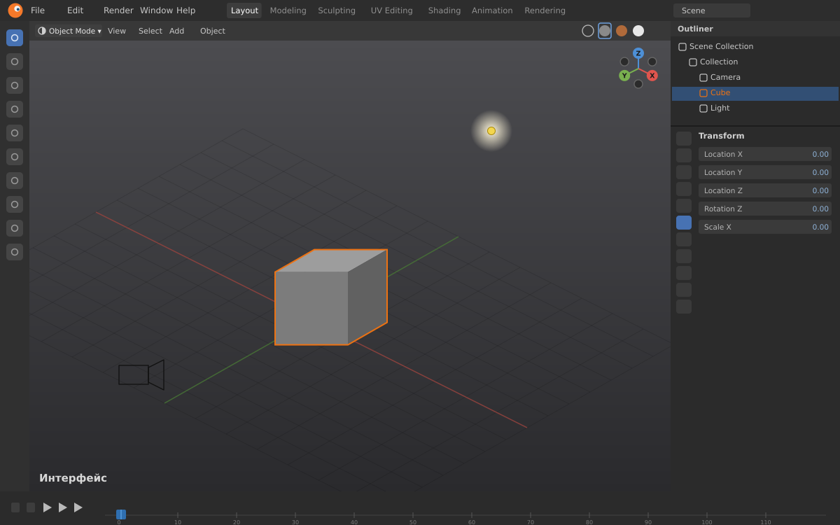The height and width of the screenshot is (525, 840).
Task: Switch to the Shading workspace tab
Action: (444, 10)
